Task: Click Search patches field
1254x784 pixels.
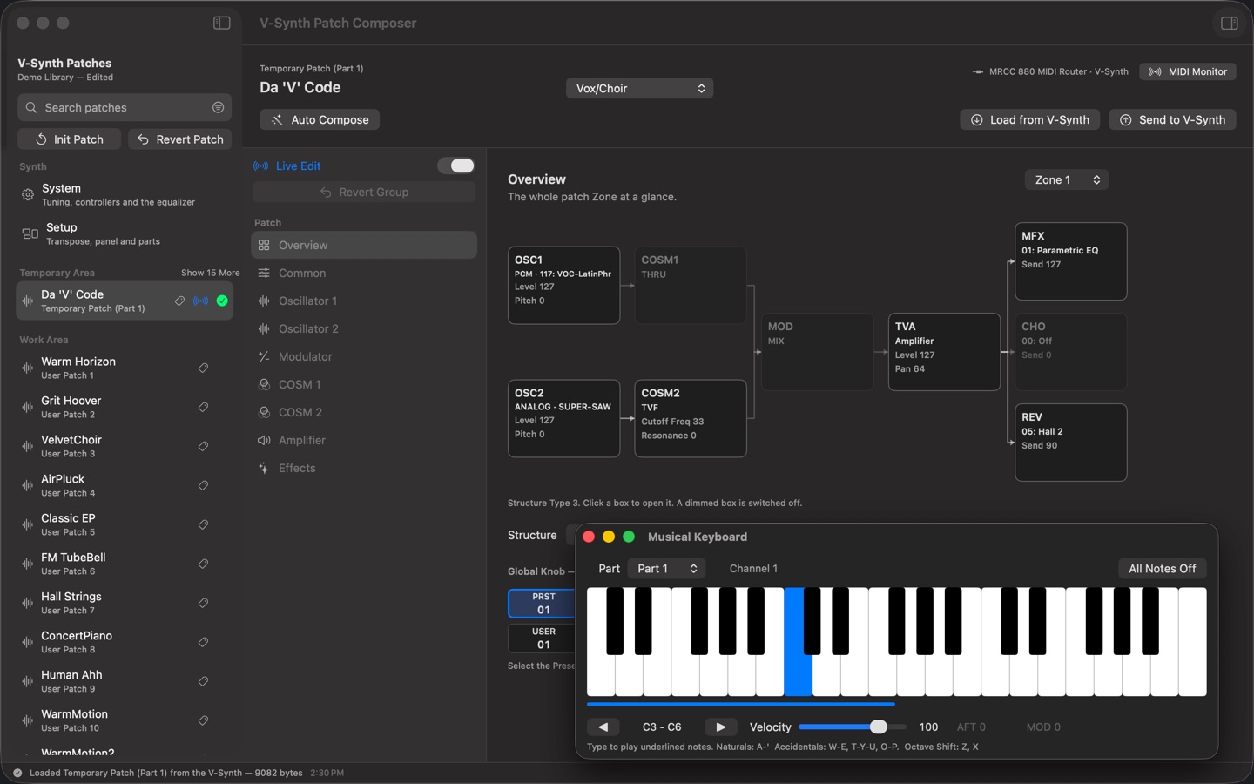Action: click(x=125, y=107)
